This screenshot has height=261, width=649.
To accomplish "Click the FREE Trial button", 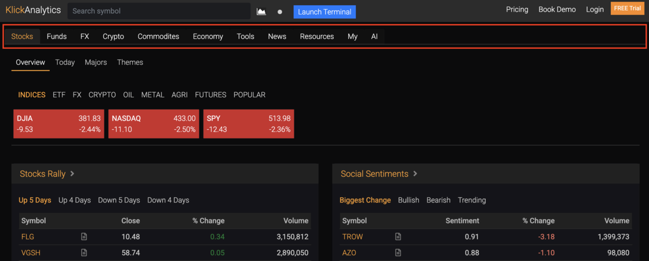I will (628, 8).
